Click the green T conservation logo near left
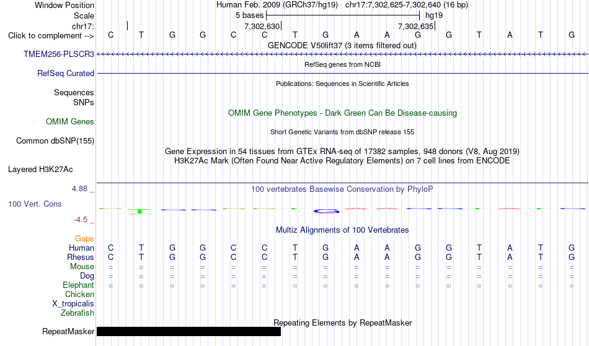 [139, 212]
